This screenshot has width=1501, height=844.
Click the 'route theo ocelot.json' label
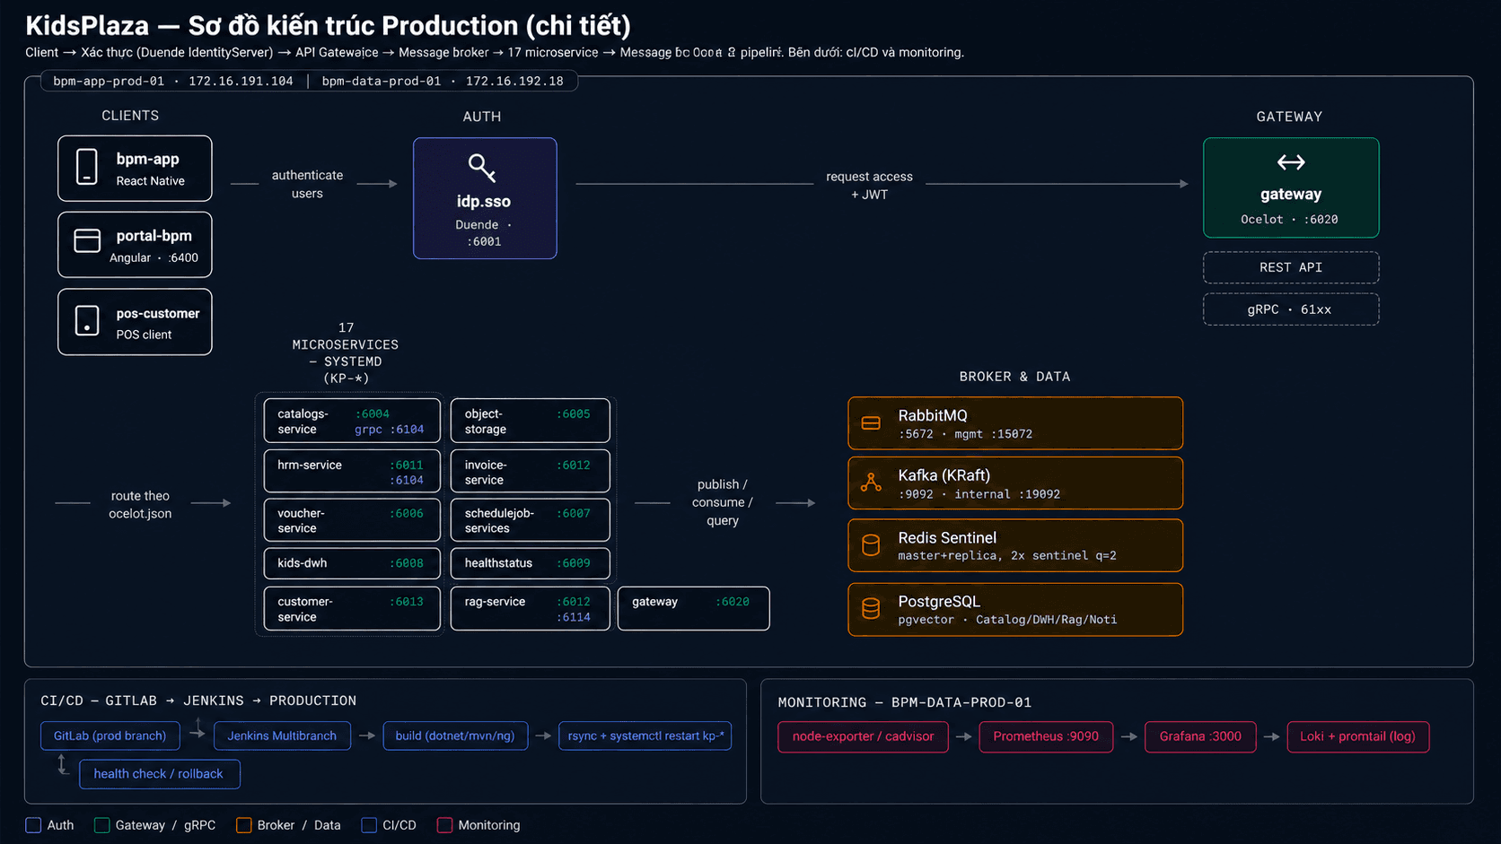click(140, 504)
